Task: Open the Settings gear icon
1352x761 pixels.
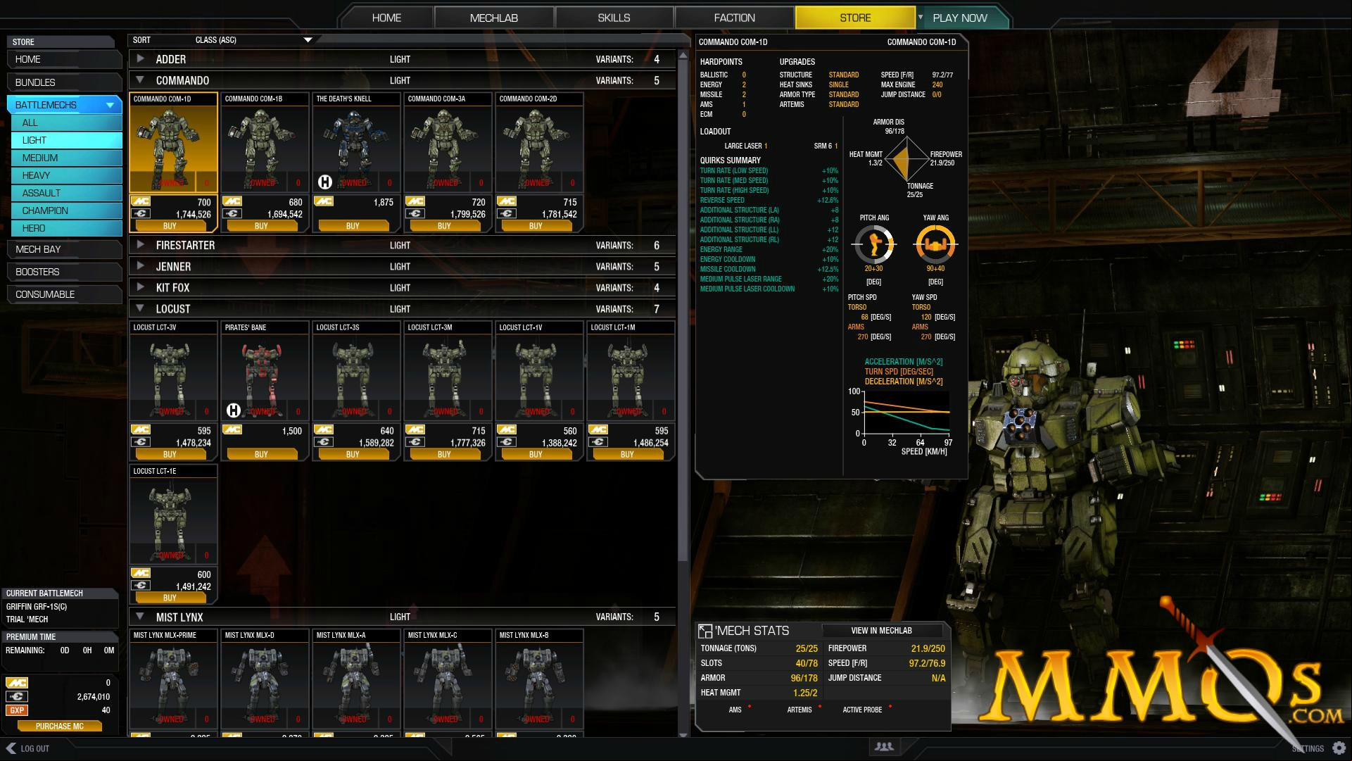Action: tap(1339, 748)
